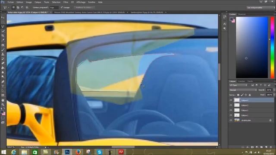Select the Horizontal Type tool
Viewport: 276px width, 155px height.
tap(3, 86)
